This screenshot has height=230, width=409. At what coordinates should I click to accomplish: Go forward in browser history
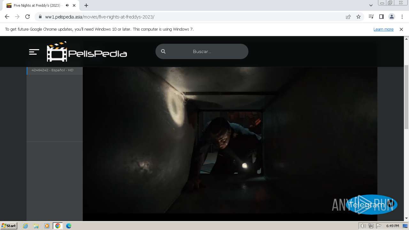pos(17,17)
